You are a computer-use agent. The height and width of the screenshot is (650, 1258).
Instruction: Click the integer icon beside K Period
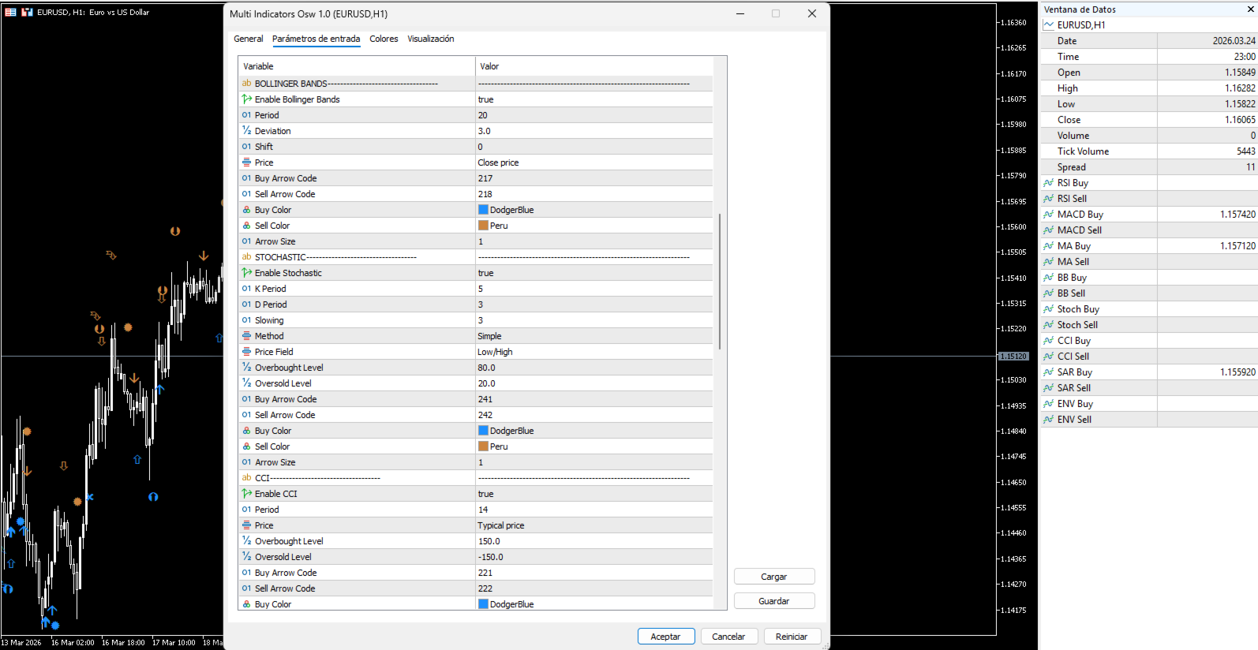tap(247, 289)
